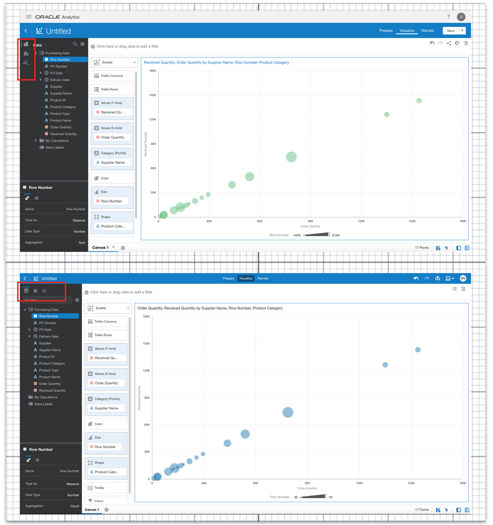Switch to Narrate tab in top window
Image resolution: width=493 pixels, height=525 pixels.
click(x=428, y=30)
